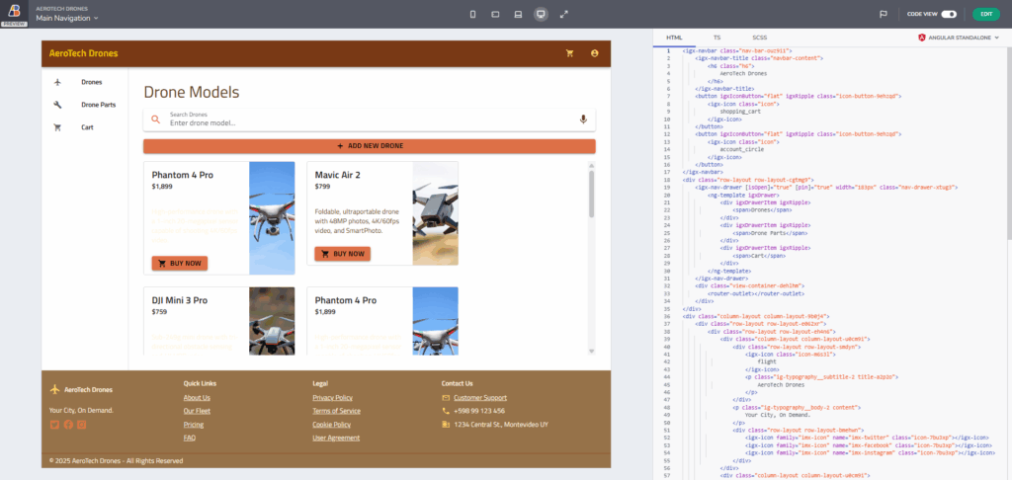Viewport: 1012px width, 480px height.
Task: Switch to the SCSS code tab
Action: [x=760, y=39]
